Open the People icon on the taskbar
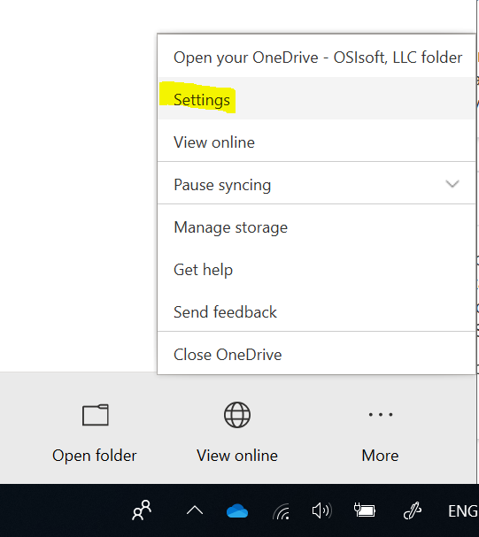479x537 pixels. pos(142,510)
